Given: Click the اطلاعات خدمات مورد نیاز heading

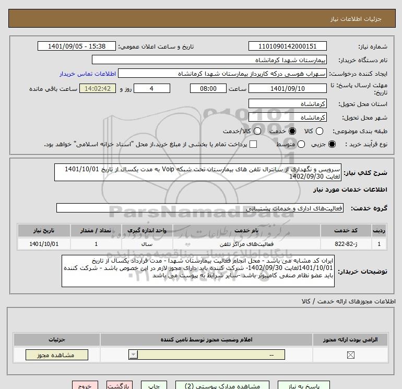Looking at the screenshot, I should (x=350, y=190).
